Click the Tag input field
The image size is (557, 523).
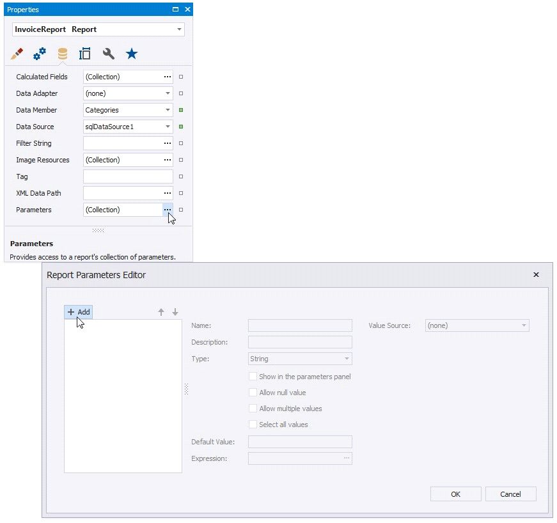click(128, 176)
